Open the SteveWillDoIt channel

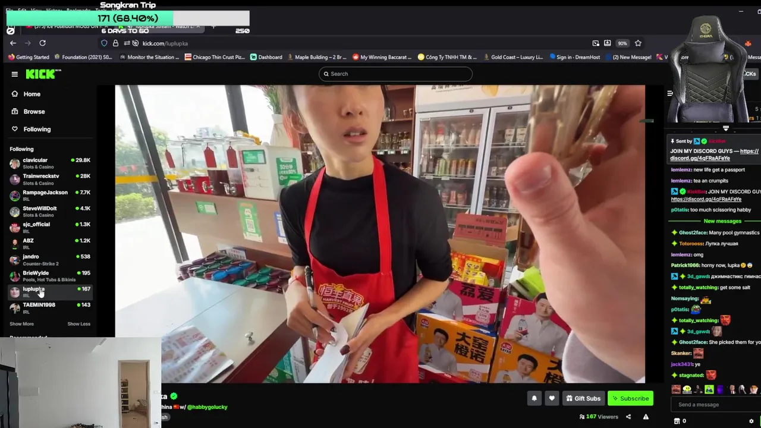click(50, 211)
